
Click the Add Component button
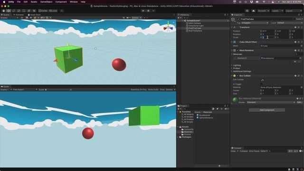pos(267,110)
